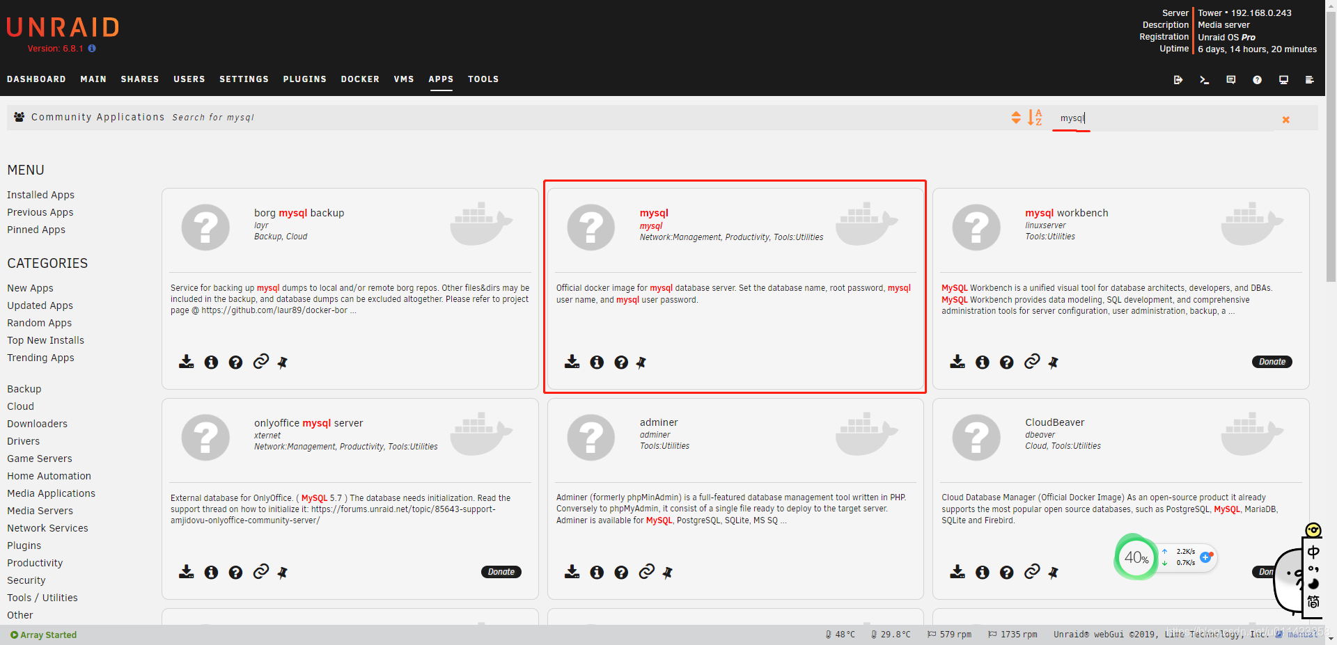Go to the VMs tab
The height and width of the screenshot is (645, 1337).
tap(404, 79)
